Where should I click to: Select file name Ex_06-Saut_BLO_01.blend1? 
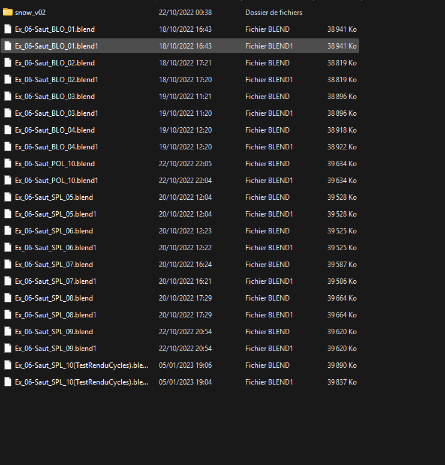tap(56, 46)
